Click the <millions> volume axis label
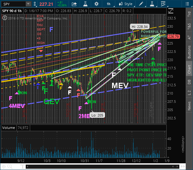This screenshot has width=193, height=170. pyautogui.click(x=183, y=144)
